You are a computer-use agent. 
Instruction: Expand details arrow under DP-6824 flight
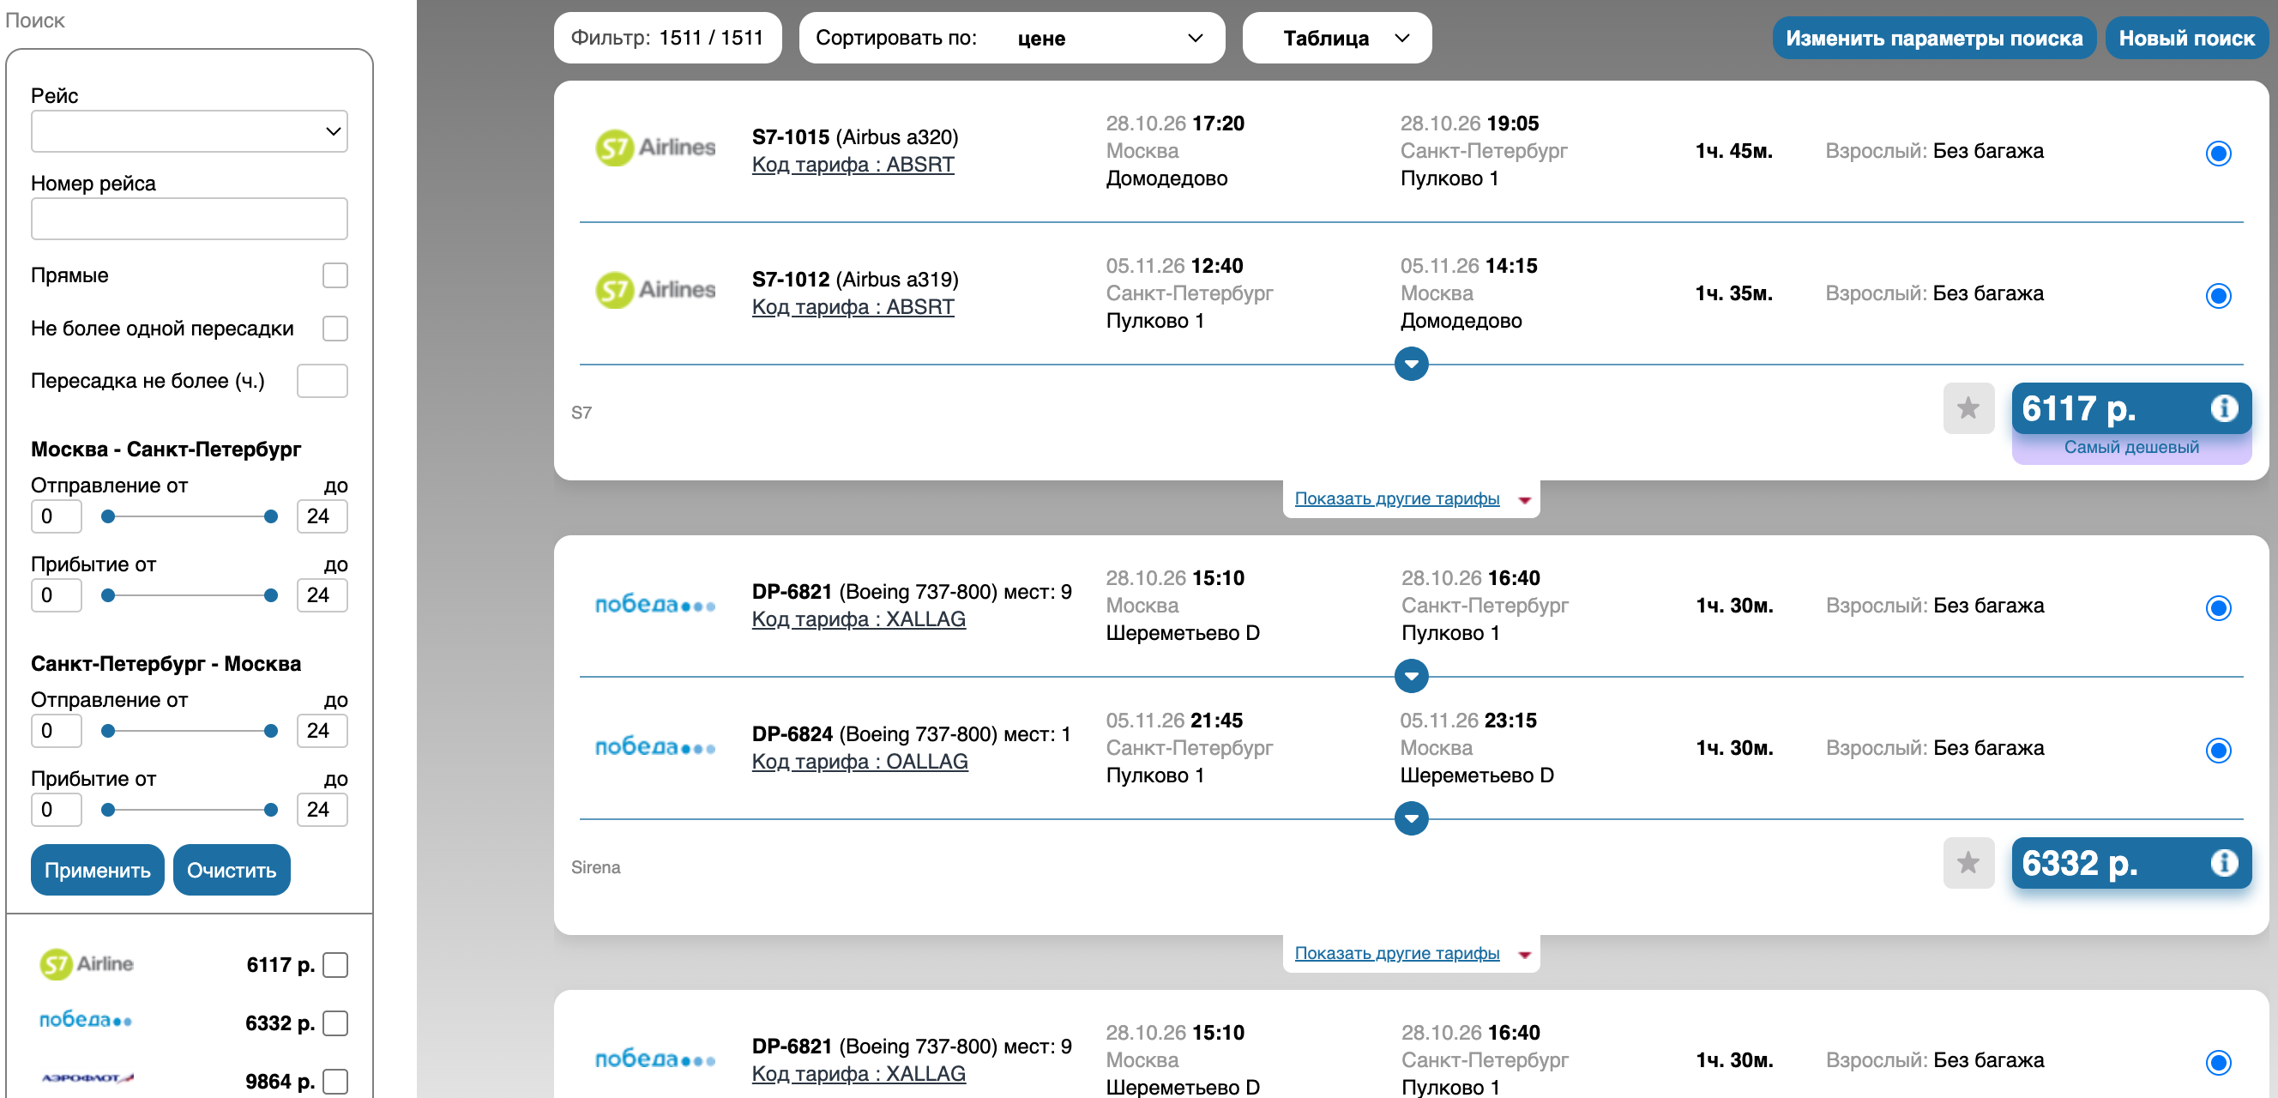coord(1412,819)
